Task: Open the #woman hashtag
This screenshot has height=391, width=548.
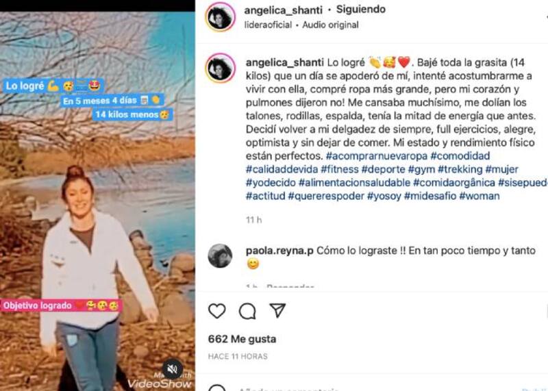Action: 480,196
